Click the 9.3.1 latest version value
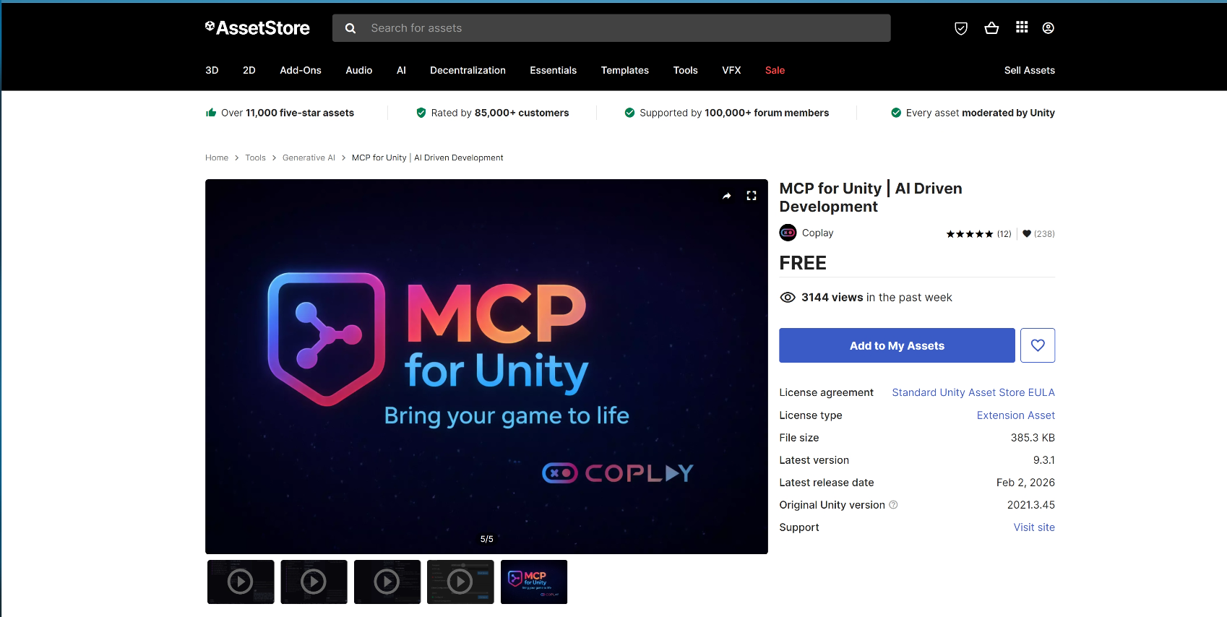1227x617 pixels. (x=1044, y=460)
